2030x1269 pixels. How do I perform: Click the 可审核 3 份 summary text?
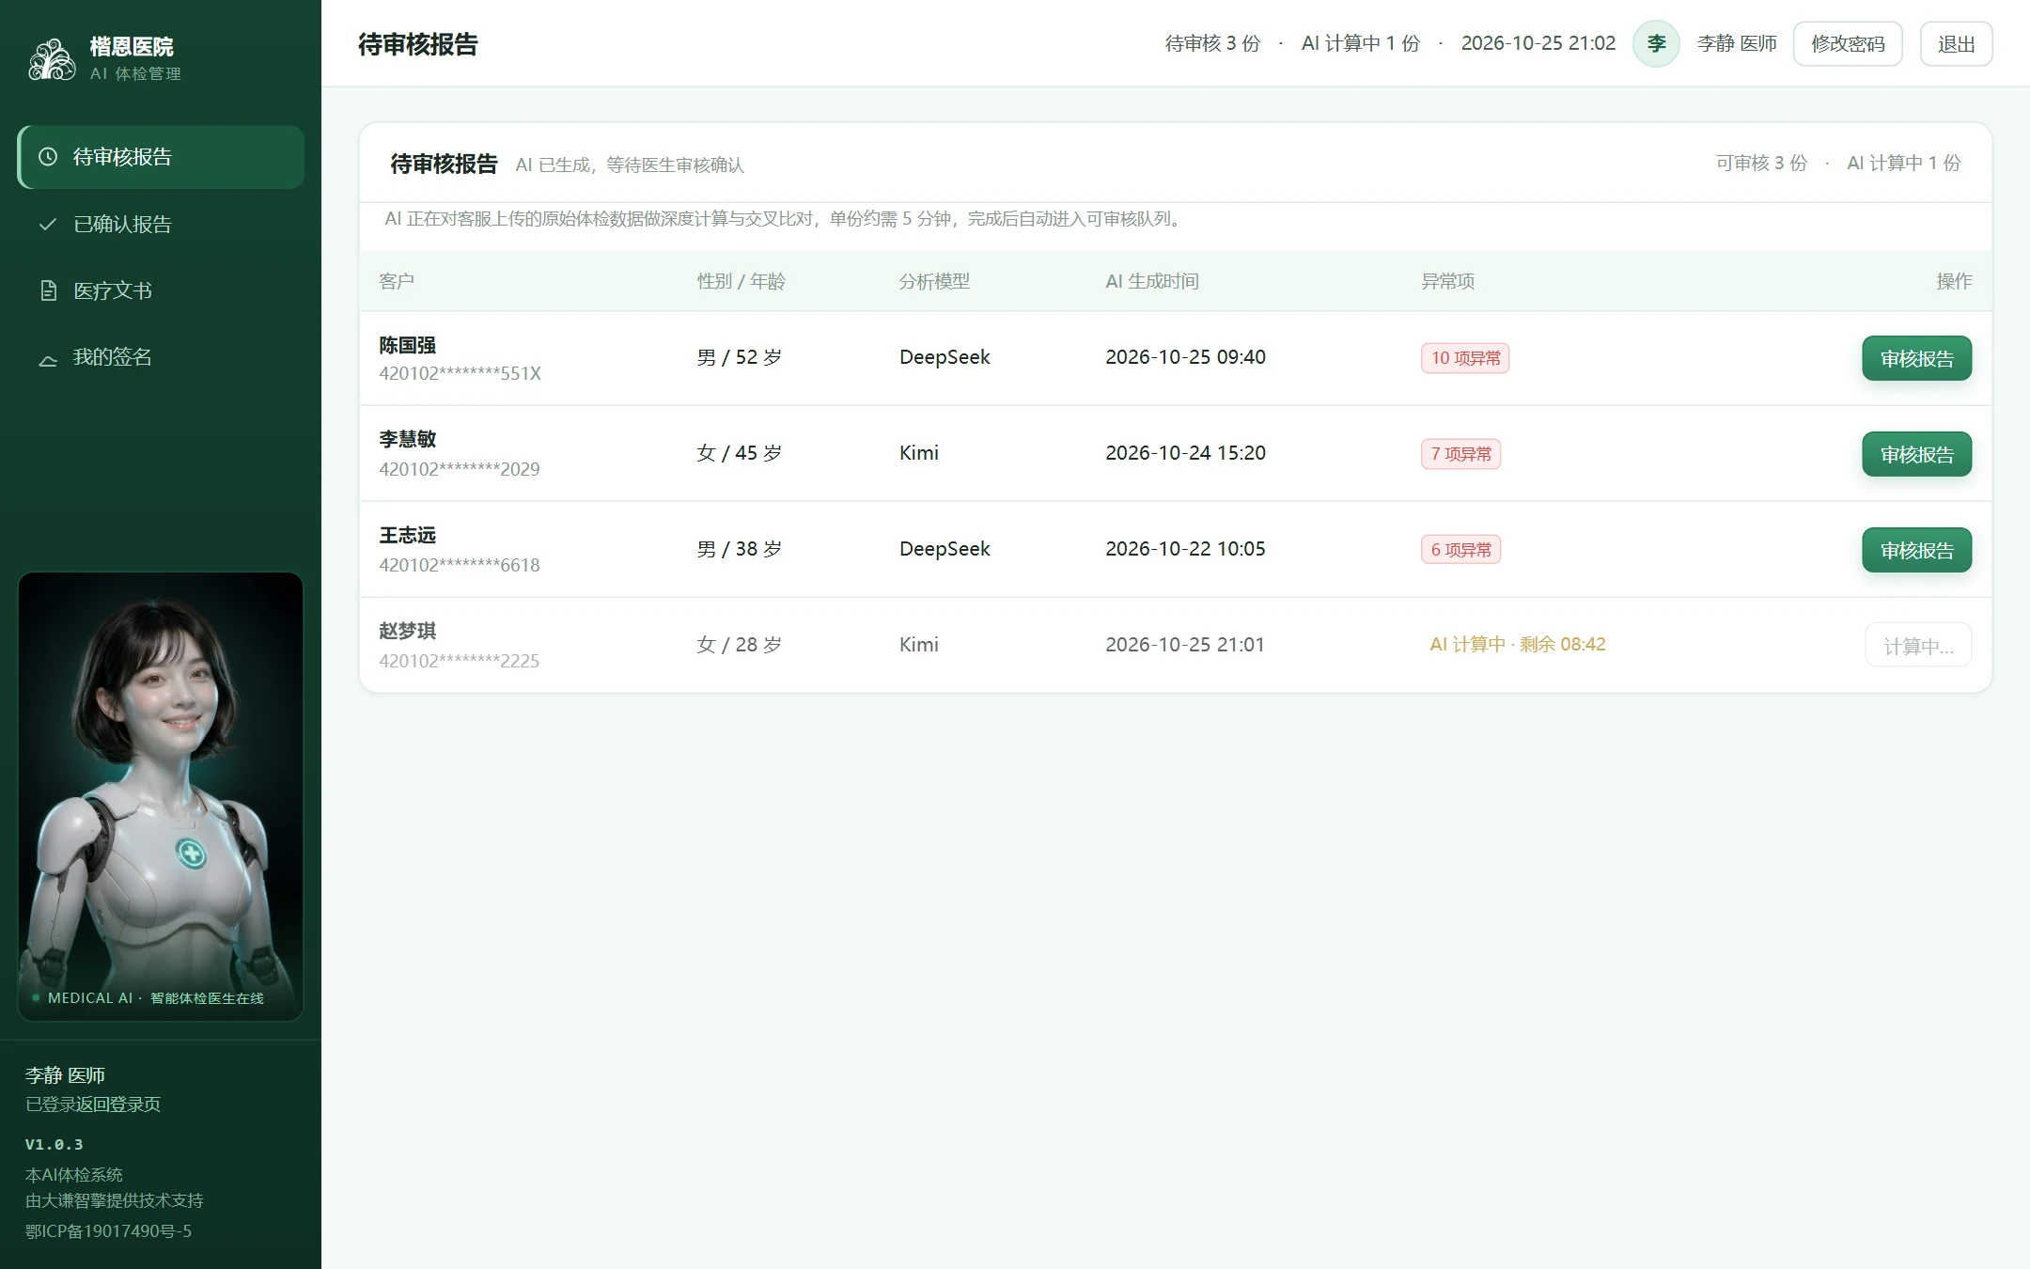[1761, 163]
